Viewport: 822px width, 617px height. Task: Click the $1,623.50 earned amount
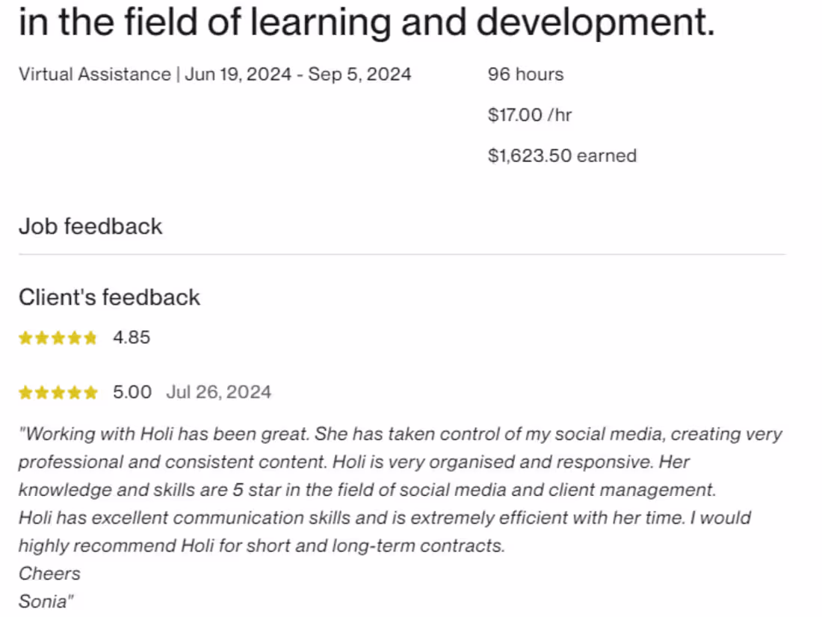coord(562,156)
